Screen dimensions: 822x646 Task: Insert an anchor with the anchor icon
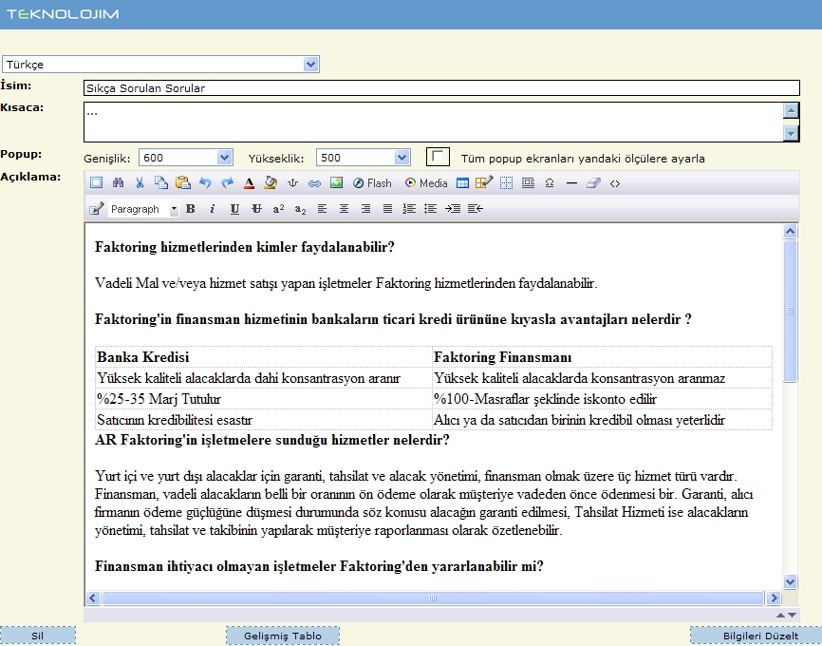(292, 182)
